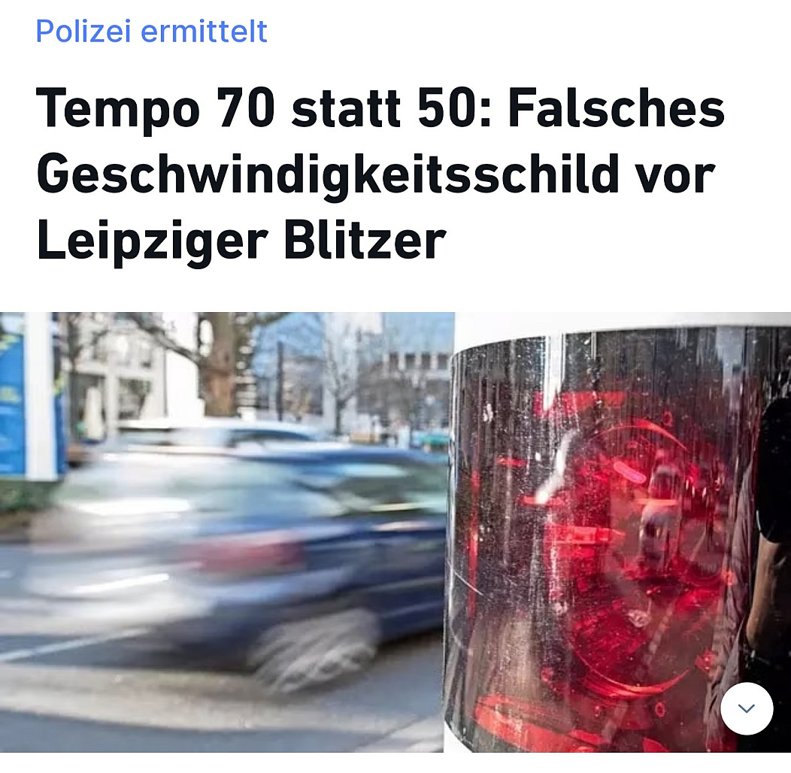Viewport: 791px width, 773px height.
Task: Click 'Tempo 70' at headline start
Action: click(x=156, y=108)
